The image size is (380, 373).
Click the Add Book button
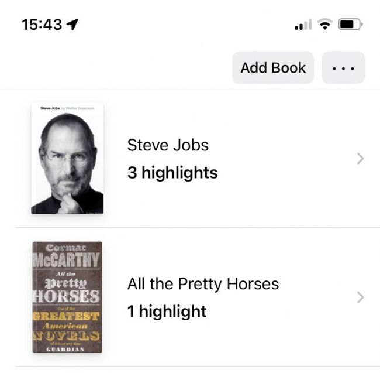[273, 67]
